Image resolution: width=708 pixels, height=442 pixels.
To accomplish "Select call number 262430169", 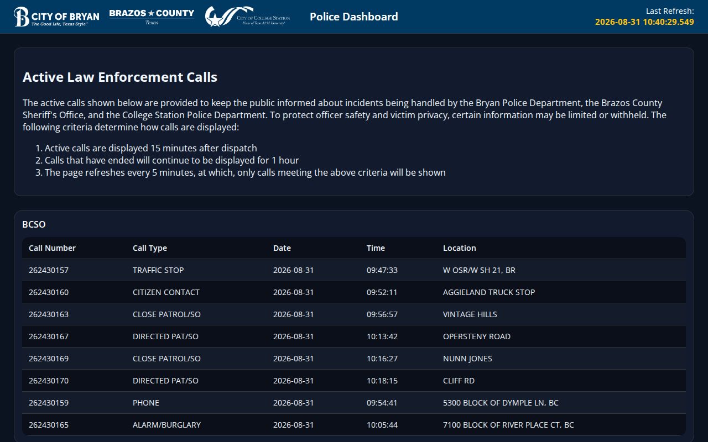I will click(x=49, y=359).
